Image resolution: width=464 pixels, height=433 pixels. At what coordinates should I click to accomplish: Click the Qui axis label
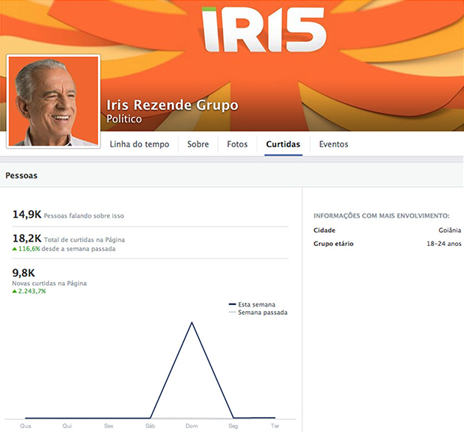point(67,426)
